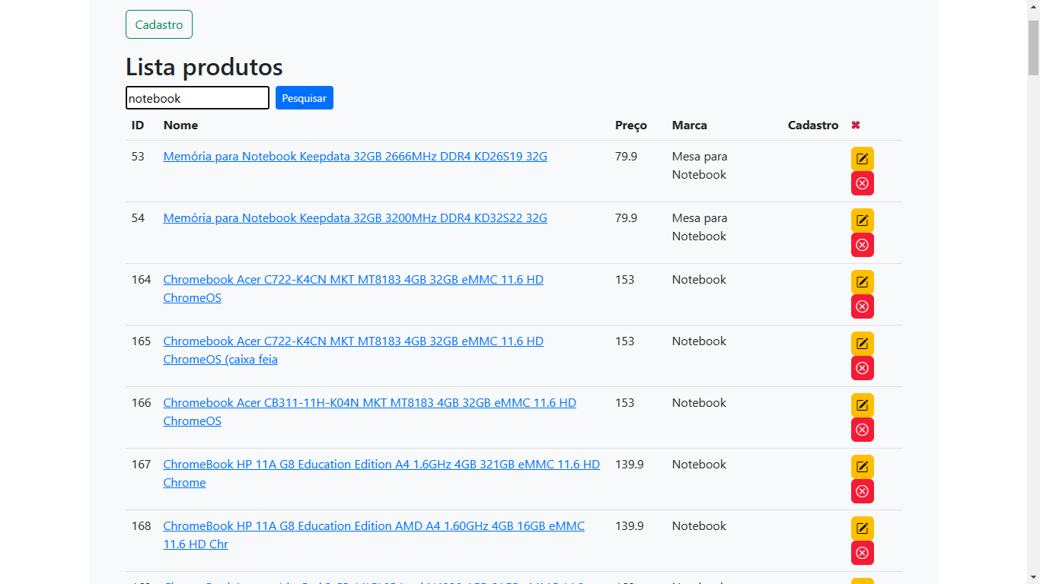Click the edit icon for product 168
Image resolution: width=1040 pixels, height=584 pixels.
click(x=862, y=528)
